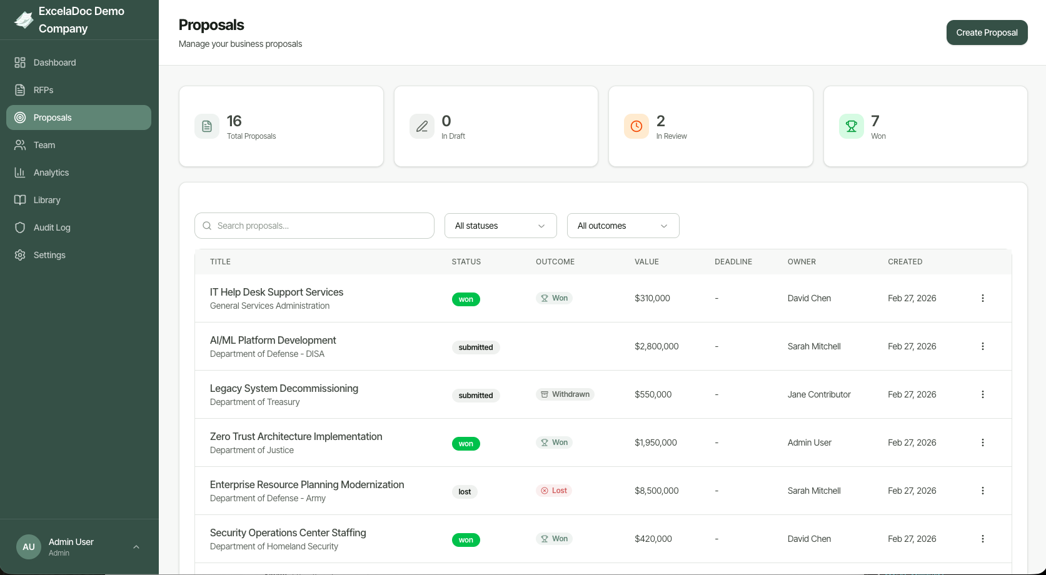Screen dimensions: 1046x575
Task: Open Security Operations Center Staffing proposal
Action: [x=288, y=532]
